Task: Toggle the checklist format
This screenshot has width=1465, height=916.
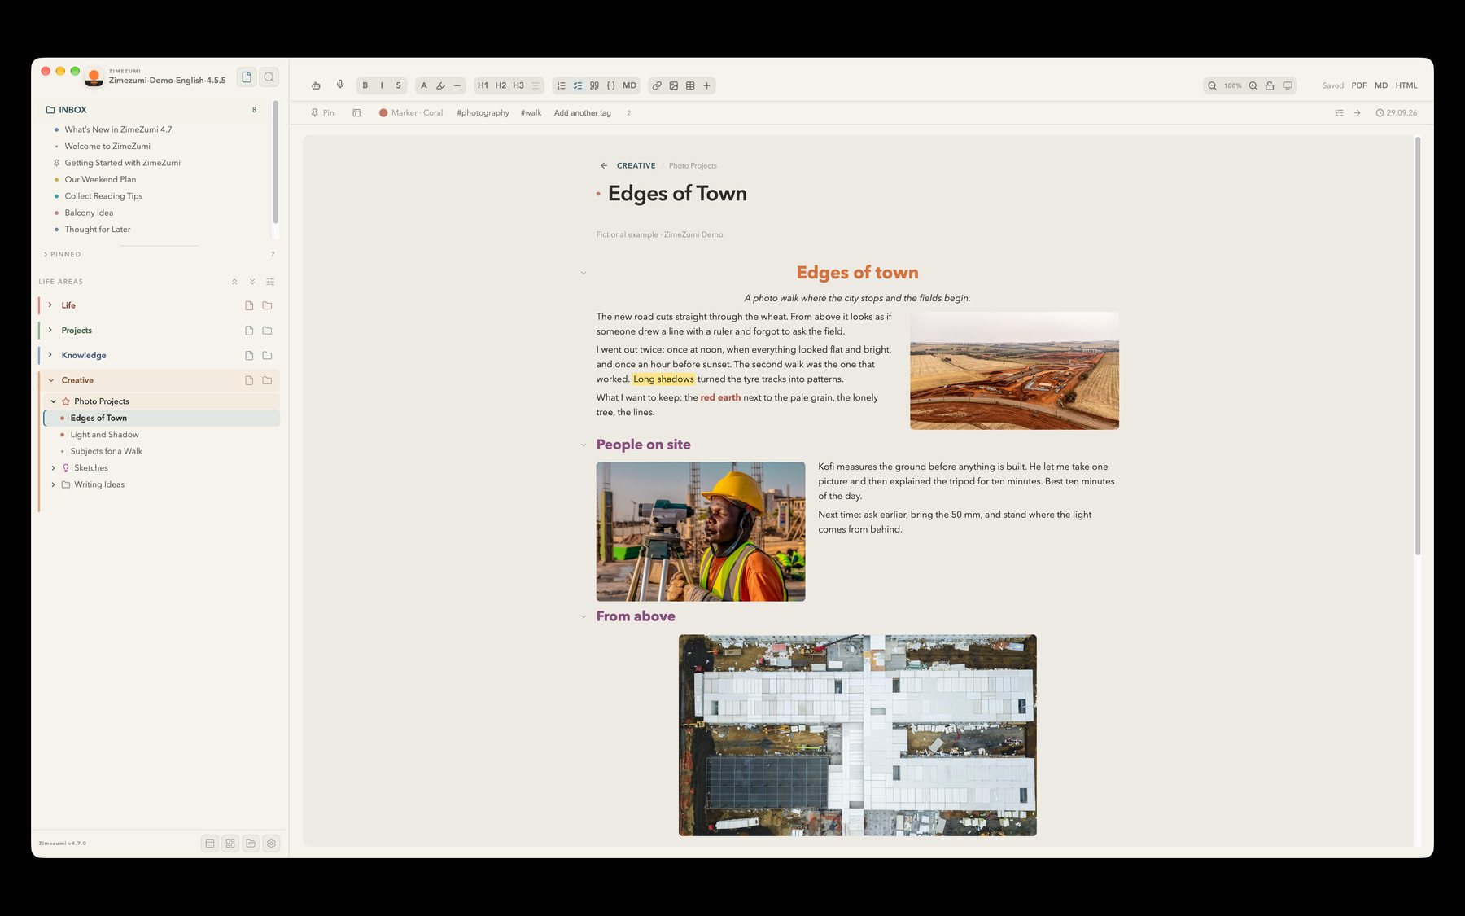Action: 578,85
